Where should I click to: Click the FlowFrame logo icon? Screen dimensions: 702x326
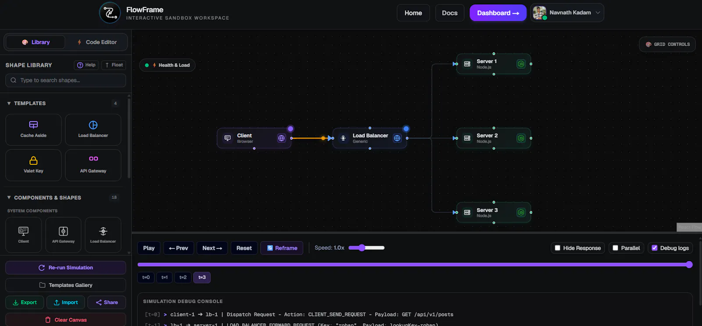coord(110,13)
